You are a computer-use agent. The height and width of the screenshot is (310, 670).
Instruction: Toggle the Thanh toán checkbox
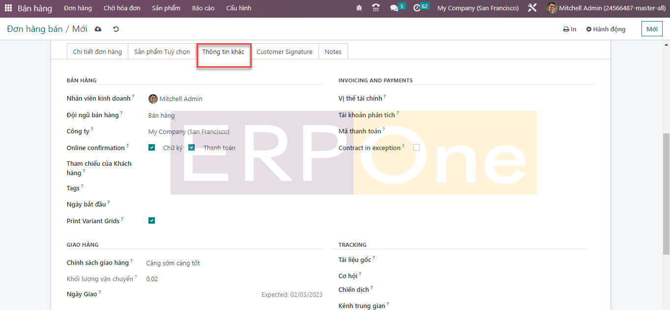[192, 148]
